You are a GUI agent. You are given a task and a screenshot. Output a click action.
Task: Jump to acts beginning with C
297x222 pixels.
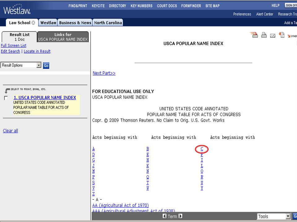202,149
